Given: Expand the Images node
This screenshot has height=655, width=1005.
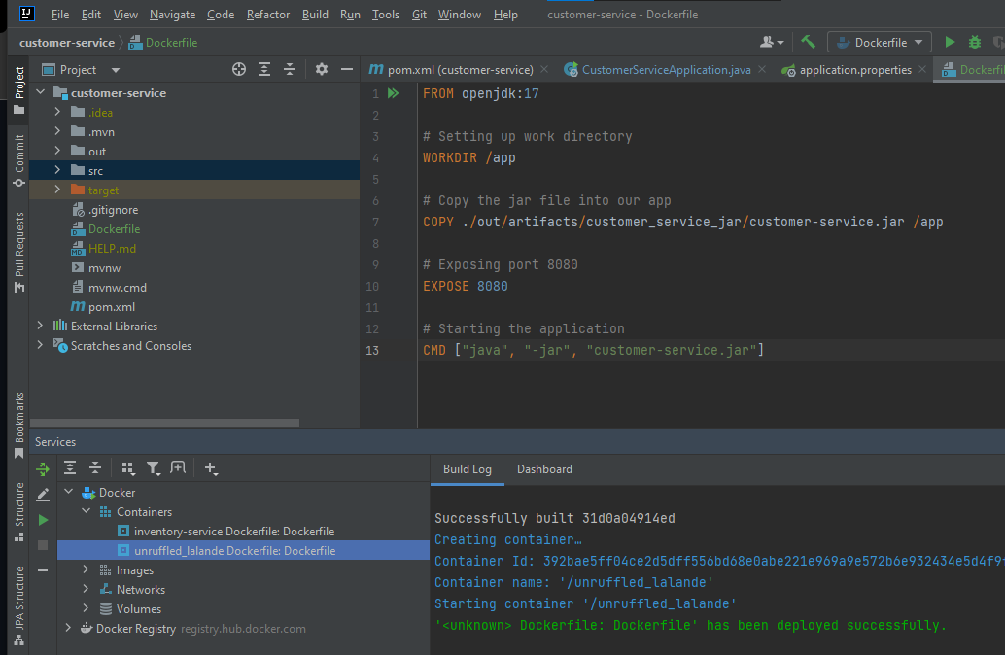Looking at the screenshot, I should [86, 569].
